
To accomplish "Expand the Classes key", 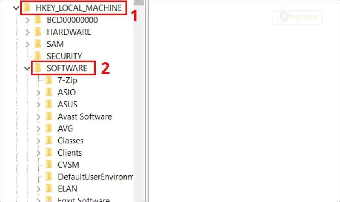I will [x=38, y=141].
